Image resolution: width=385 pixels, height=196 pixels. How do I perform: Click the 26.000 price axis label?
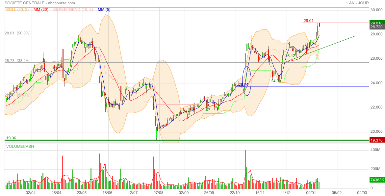(376, 58)
